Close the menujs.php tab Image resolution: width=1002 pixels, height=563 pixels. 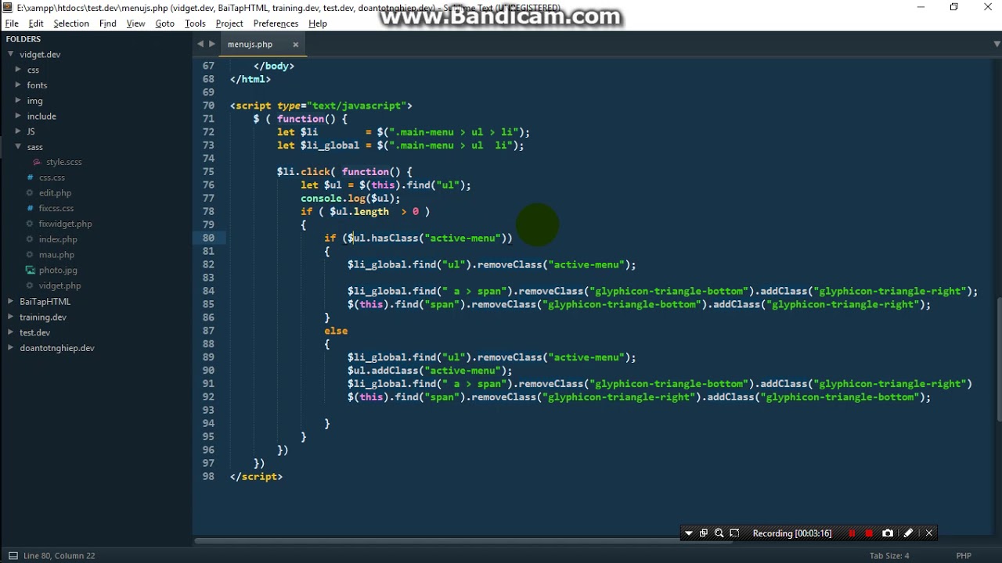coord(296,45)
